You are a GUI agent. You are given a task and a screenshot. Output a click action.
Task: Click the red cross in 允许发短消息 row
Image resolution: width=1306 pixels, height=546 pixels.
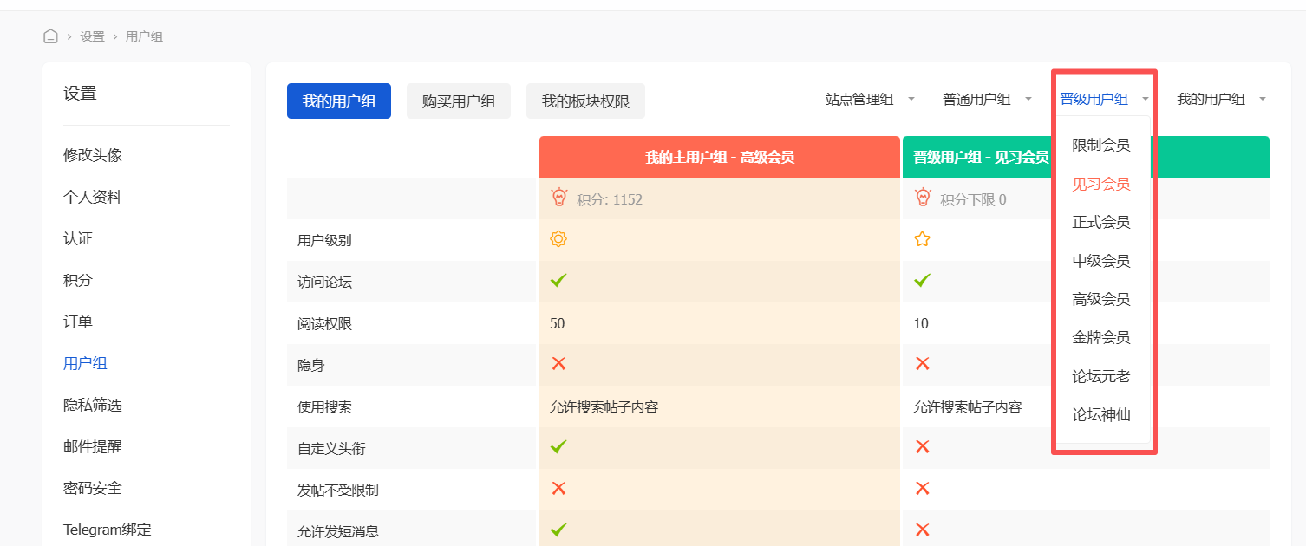coord(922,530)
